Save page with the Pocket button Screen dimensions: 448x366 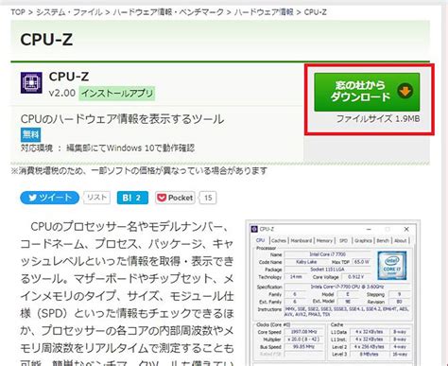click(175, 198)
